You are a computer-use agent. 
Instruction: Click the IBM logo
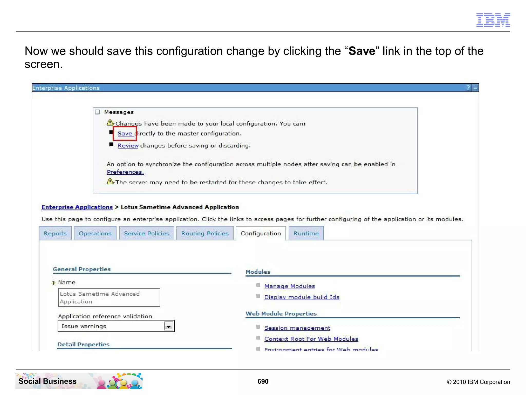(493, 20)
